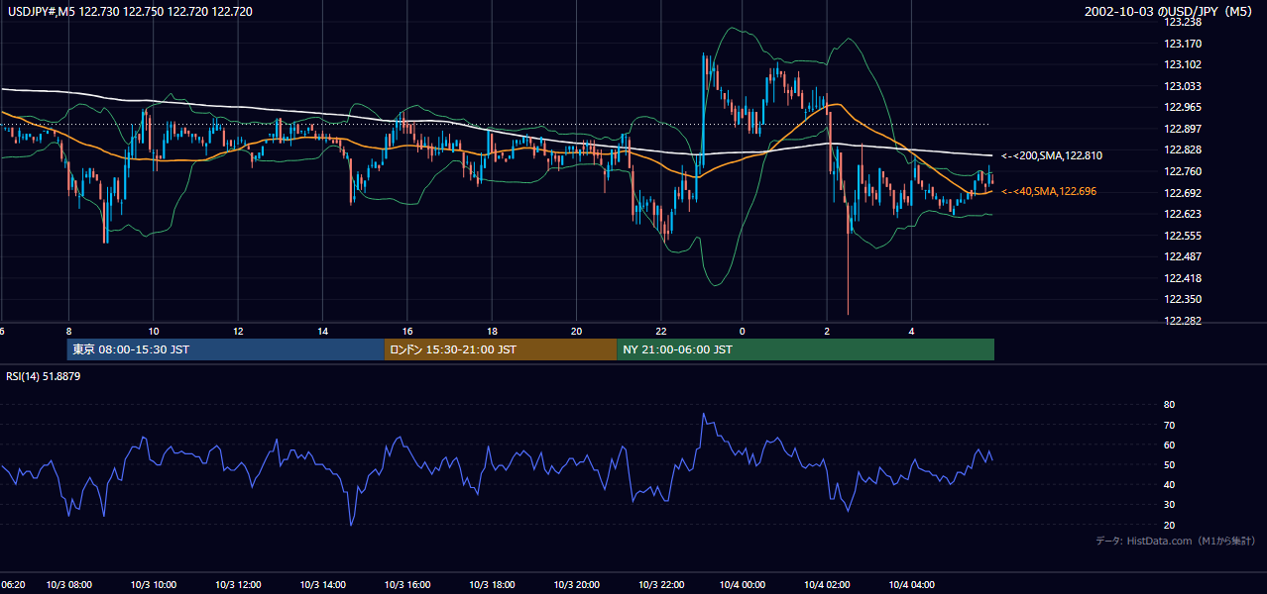Click RSI scale value 60
Image resolution: width=1267 pixels, height=594 pixels.
click(x=1170, y=445)
